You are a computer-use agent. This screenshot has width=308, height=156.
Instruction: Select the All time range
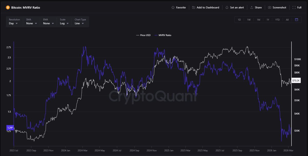pyautogui.click(x=287, y=20)
